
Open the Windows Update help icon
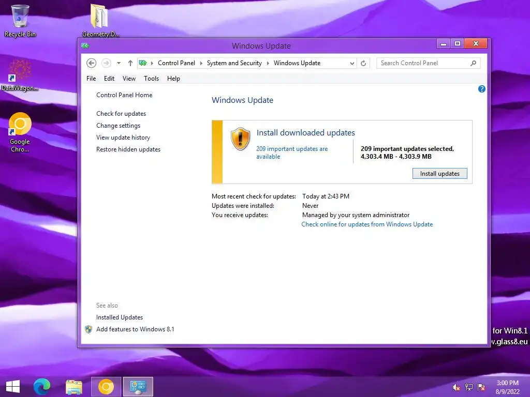tap(482, 89)
